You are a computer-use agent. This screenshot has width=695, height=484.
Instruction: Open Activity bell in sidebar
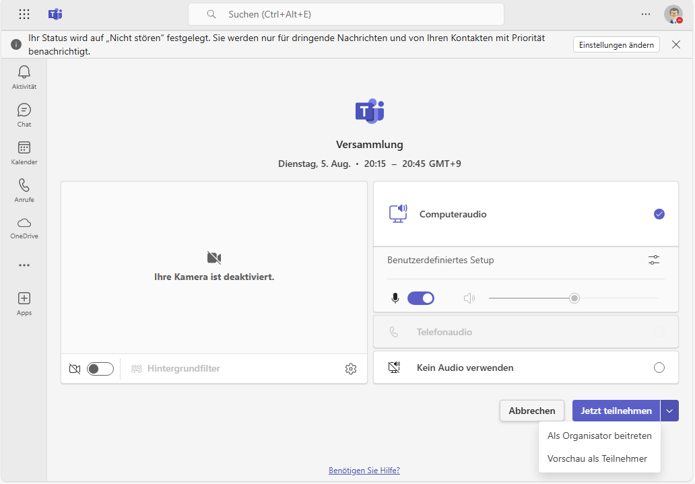(x=24, y=77)
